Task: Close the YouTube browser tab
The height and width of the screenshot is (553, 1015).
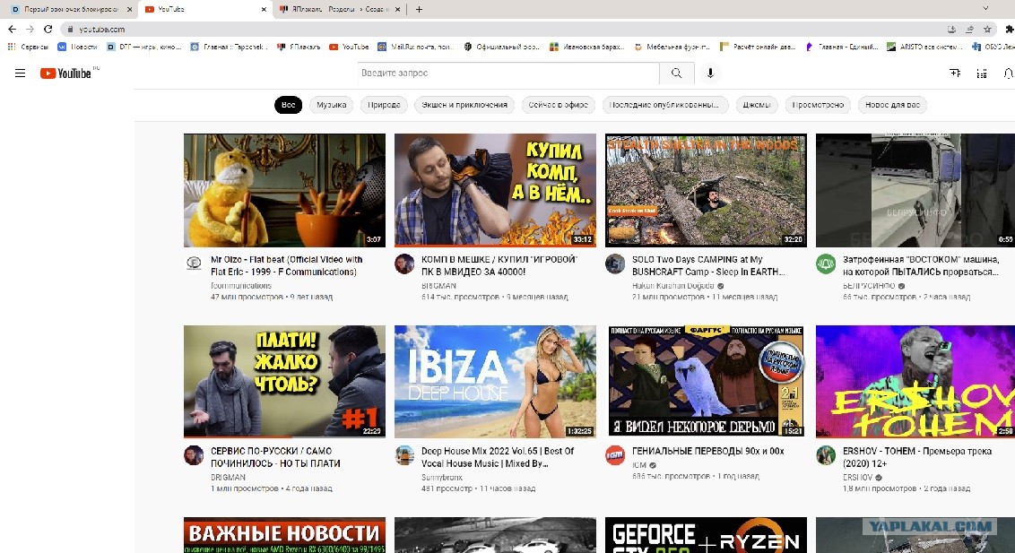Action: pos(264,9)
